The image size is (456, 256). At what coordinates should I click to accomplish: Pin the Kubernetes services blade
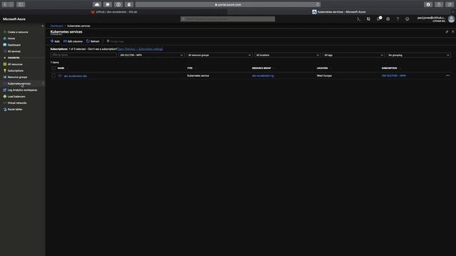[447, 31]
